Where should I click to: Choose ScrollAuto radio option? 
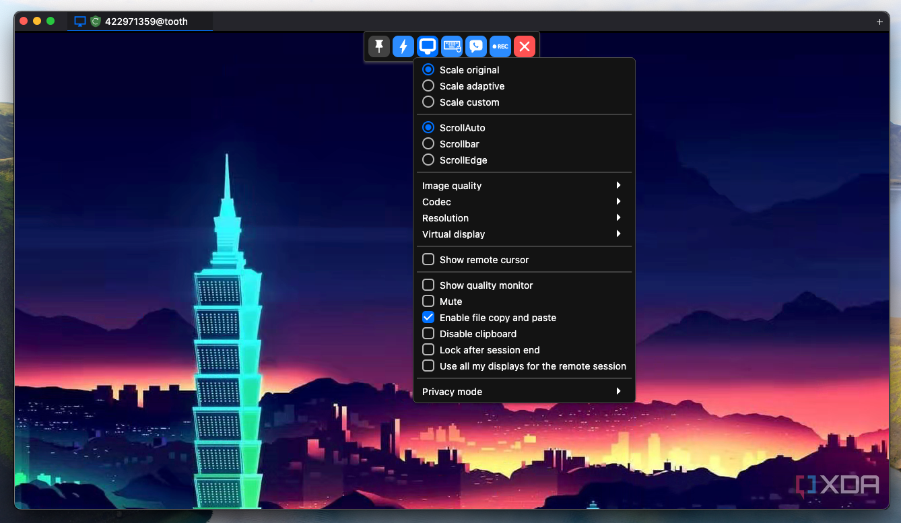(x=428, y=127)
